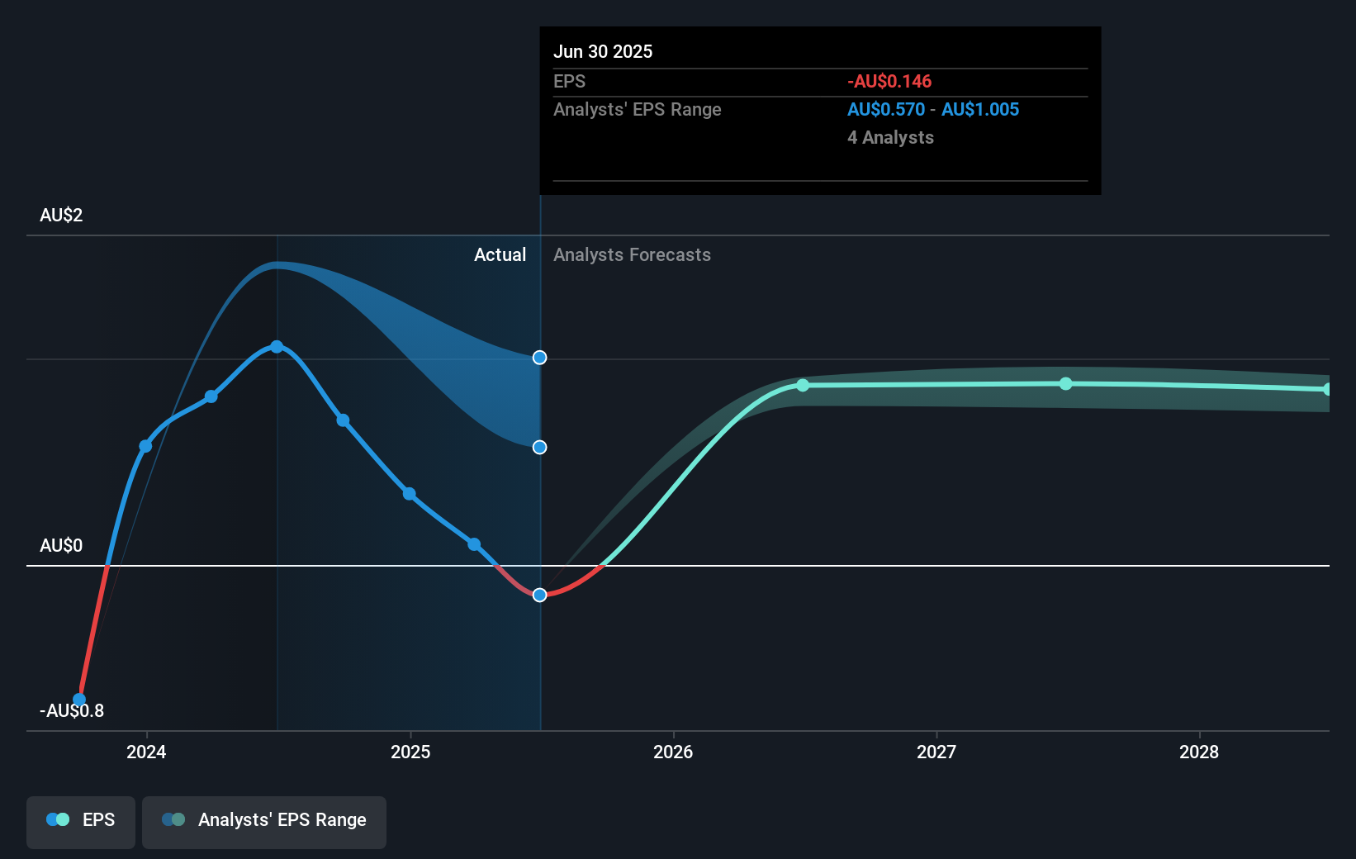
Task: Click the green forecast marker near mid-2027
Action: pyautogui.click(x=1065, y=383)
